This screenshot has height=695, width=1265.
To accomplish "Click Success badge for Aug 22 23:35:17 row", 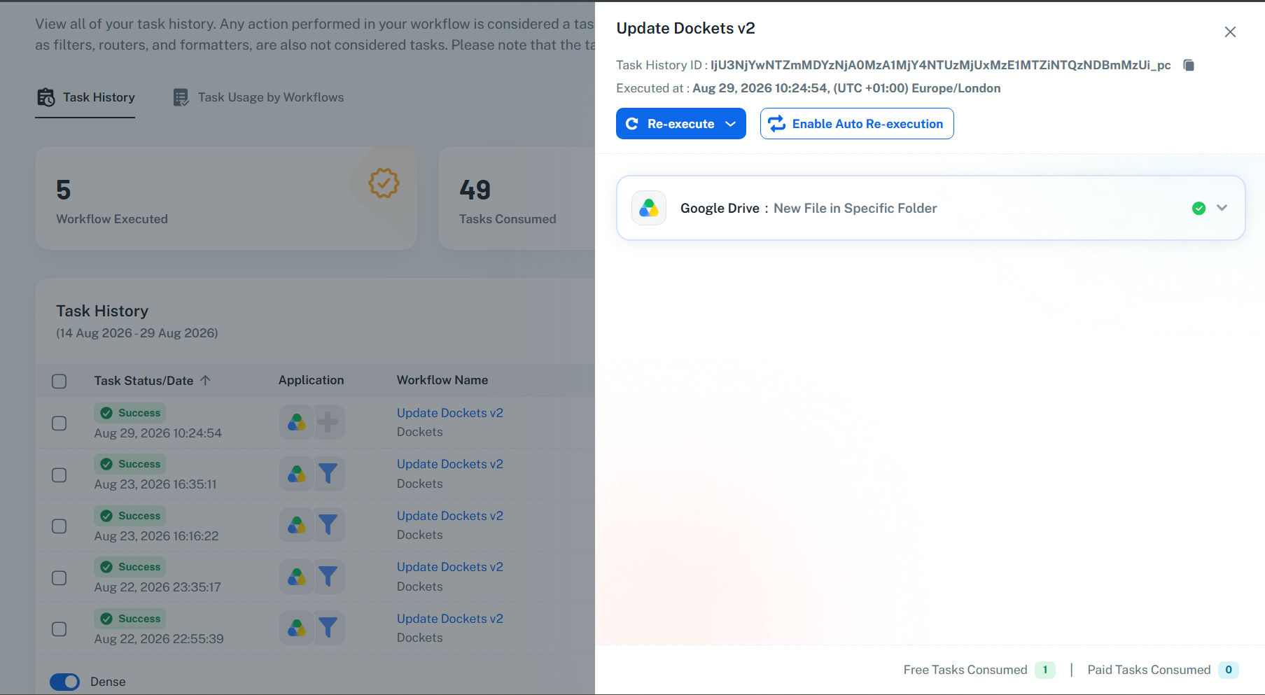I will click(130, 567).
